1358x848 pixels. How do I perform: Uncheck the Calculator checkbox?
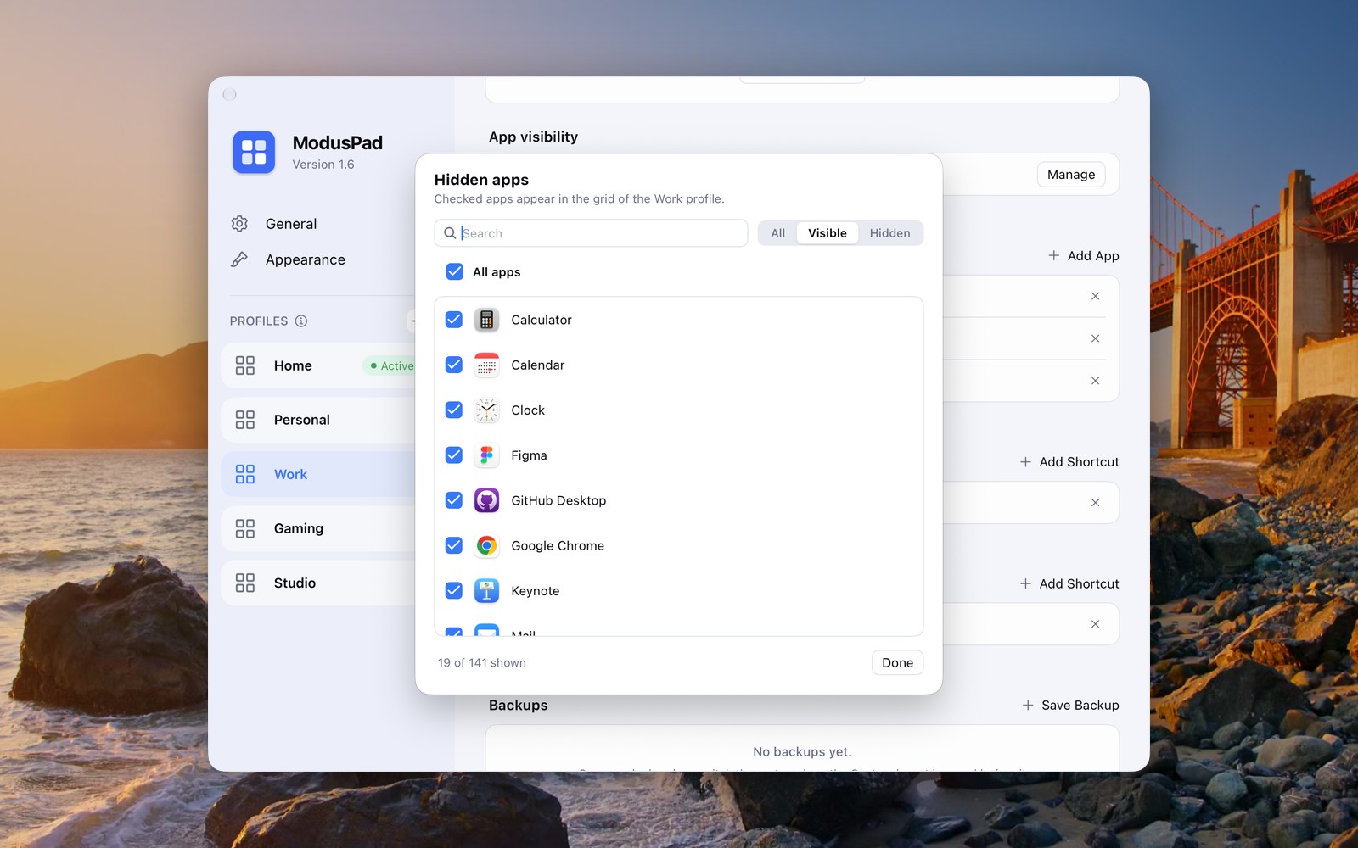[x=454, y=320]
